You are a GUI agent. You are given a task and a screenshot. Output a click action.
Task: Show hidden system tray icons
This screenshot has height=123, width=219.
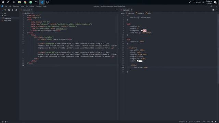194,2
